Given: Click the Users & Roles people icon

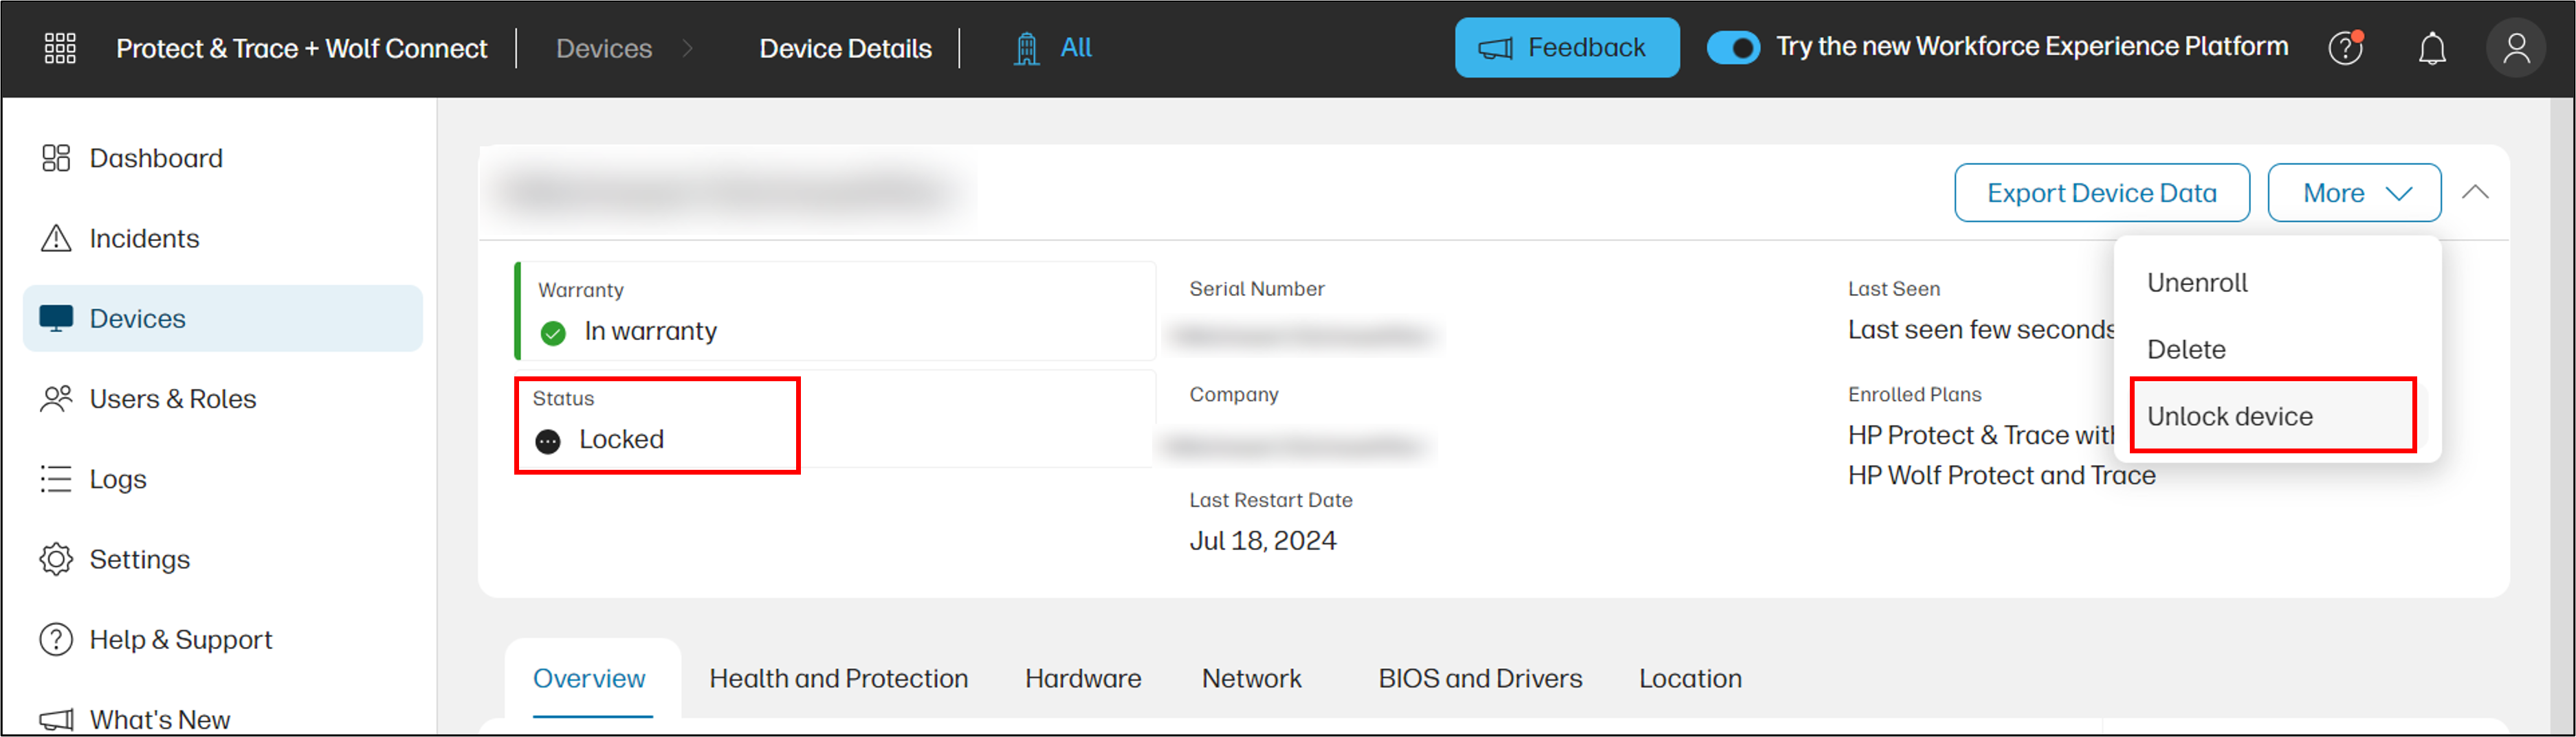Looking at the screenshot, I should 56,398.
